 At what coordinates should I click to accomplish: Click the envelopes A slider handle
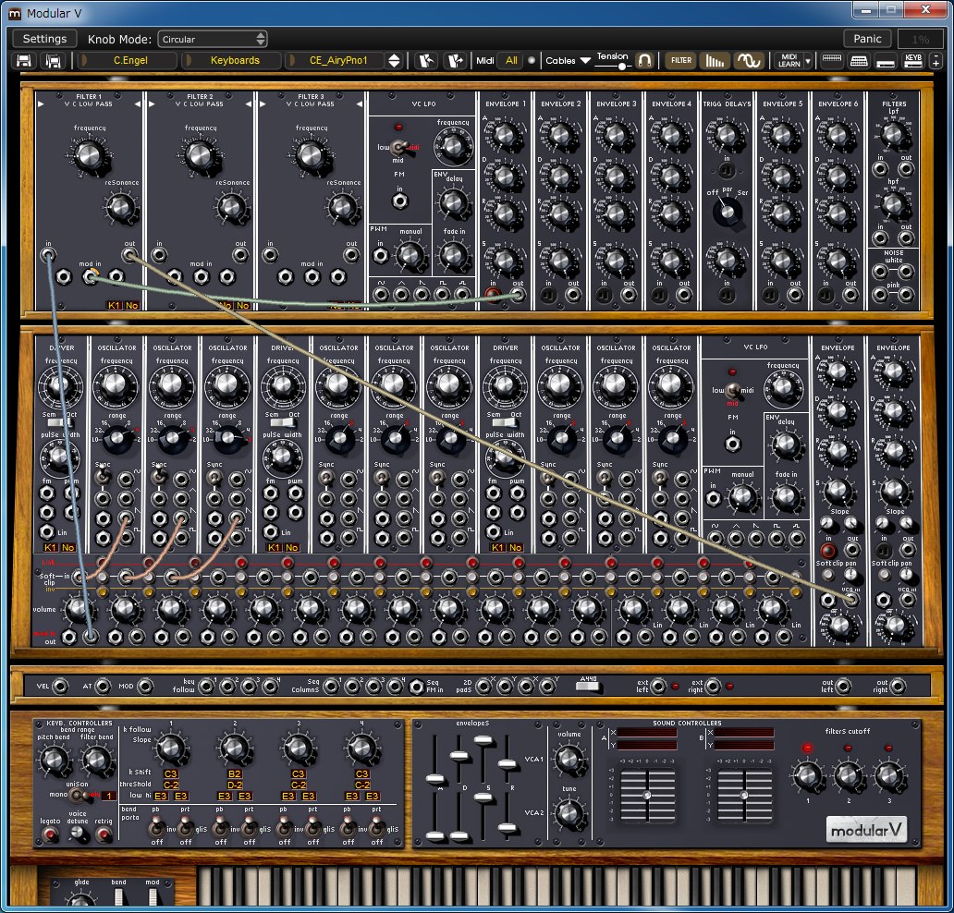pyautogui.click(x=435, y=779)
